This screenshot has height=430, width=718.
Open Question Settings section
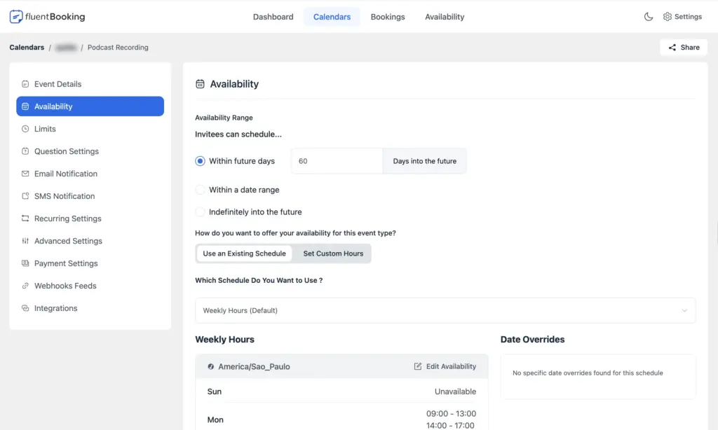point(90,151)
